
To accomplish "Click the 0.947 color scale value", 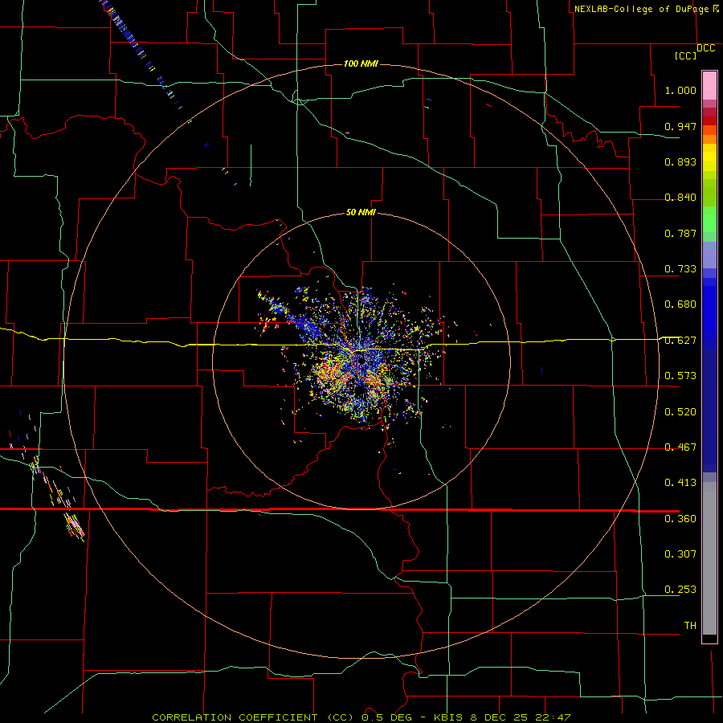I will [680, 126].
